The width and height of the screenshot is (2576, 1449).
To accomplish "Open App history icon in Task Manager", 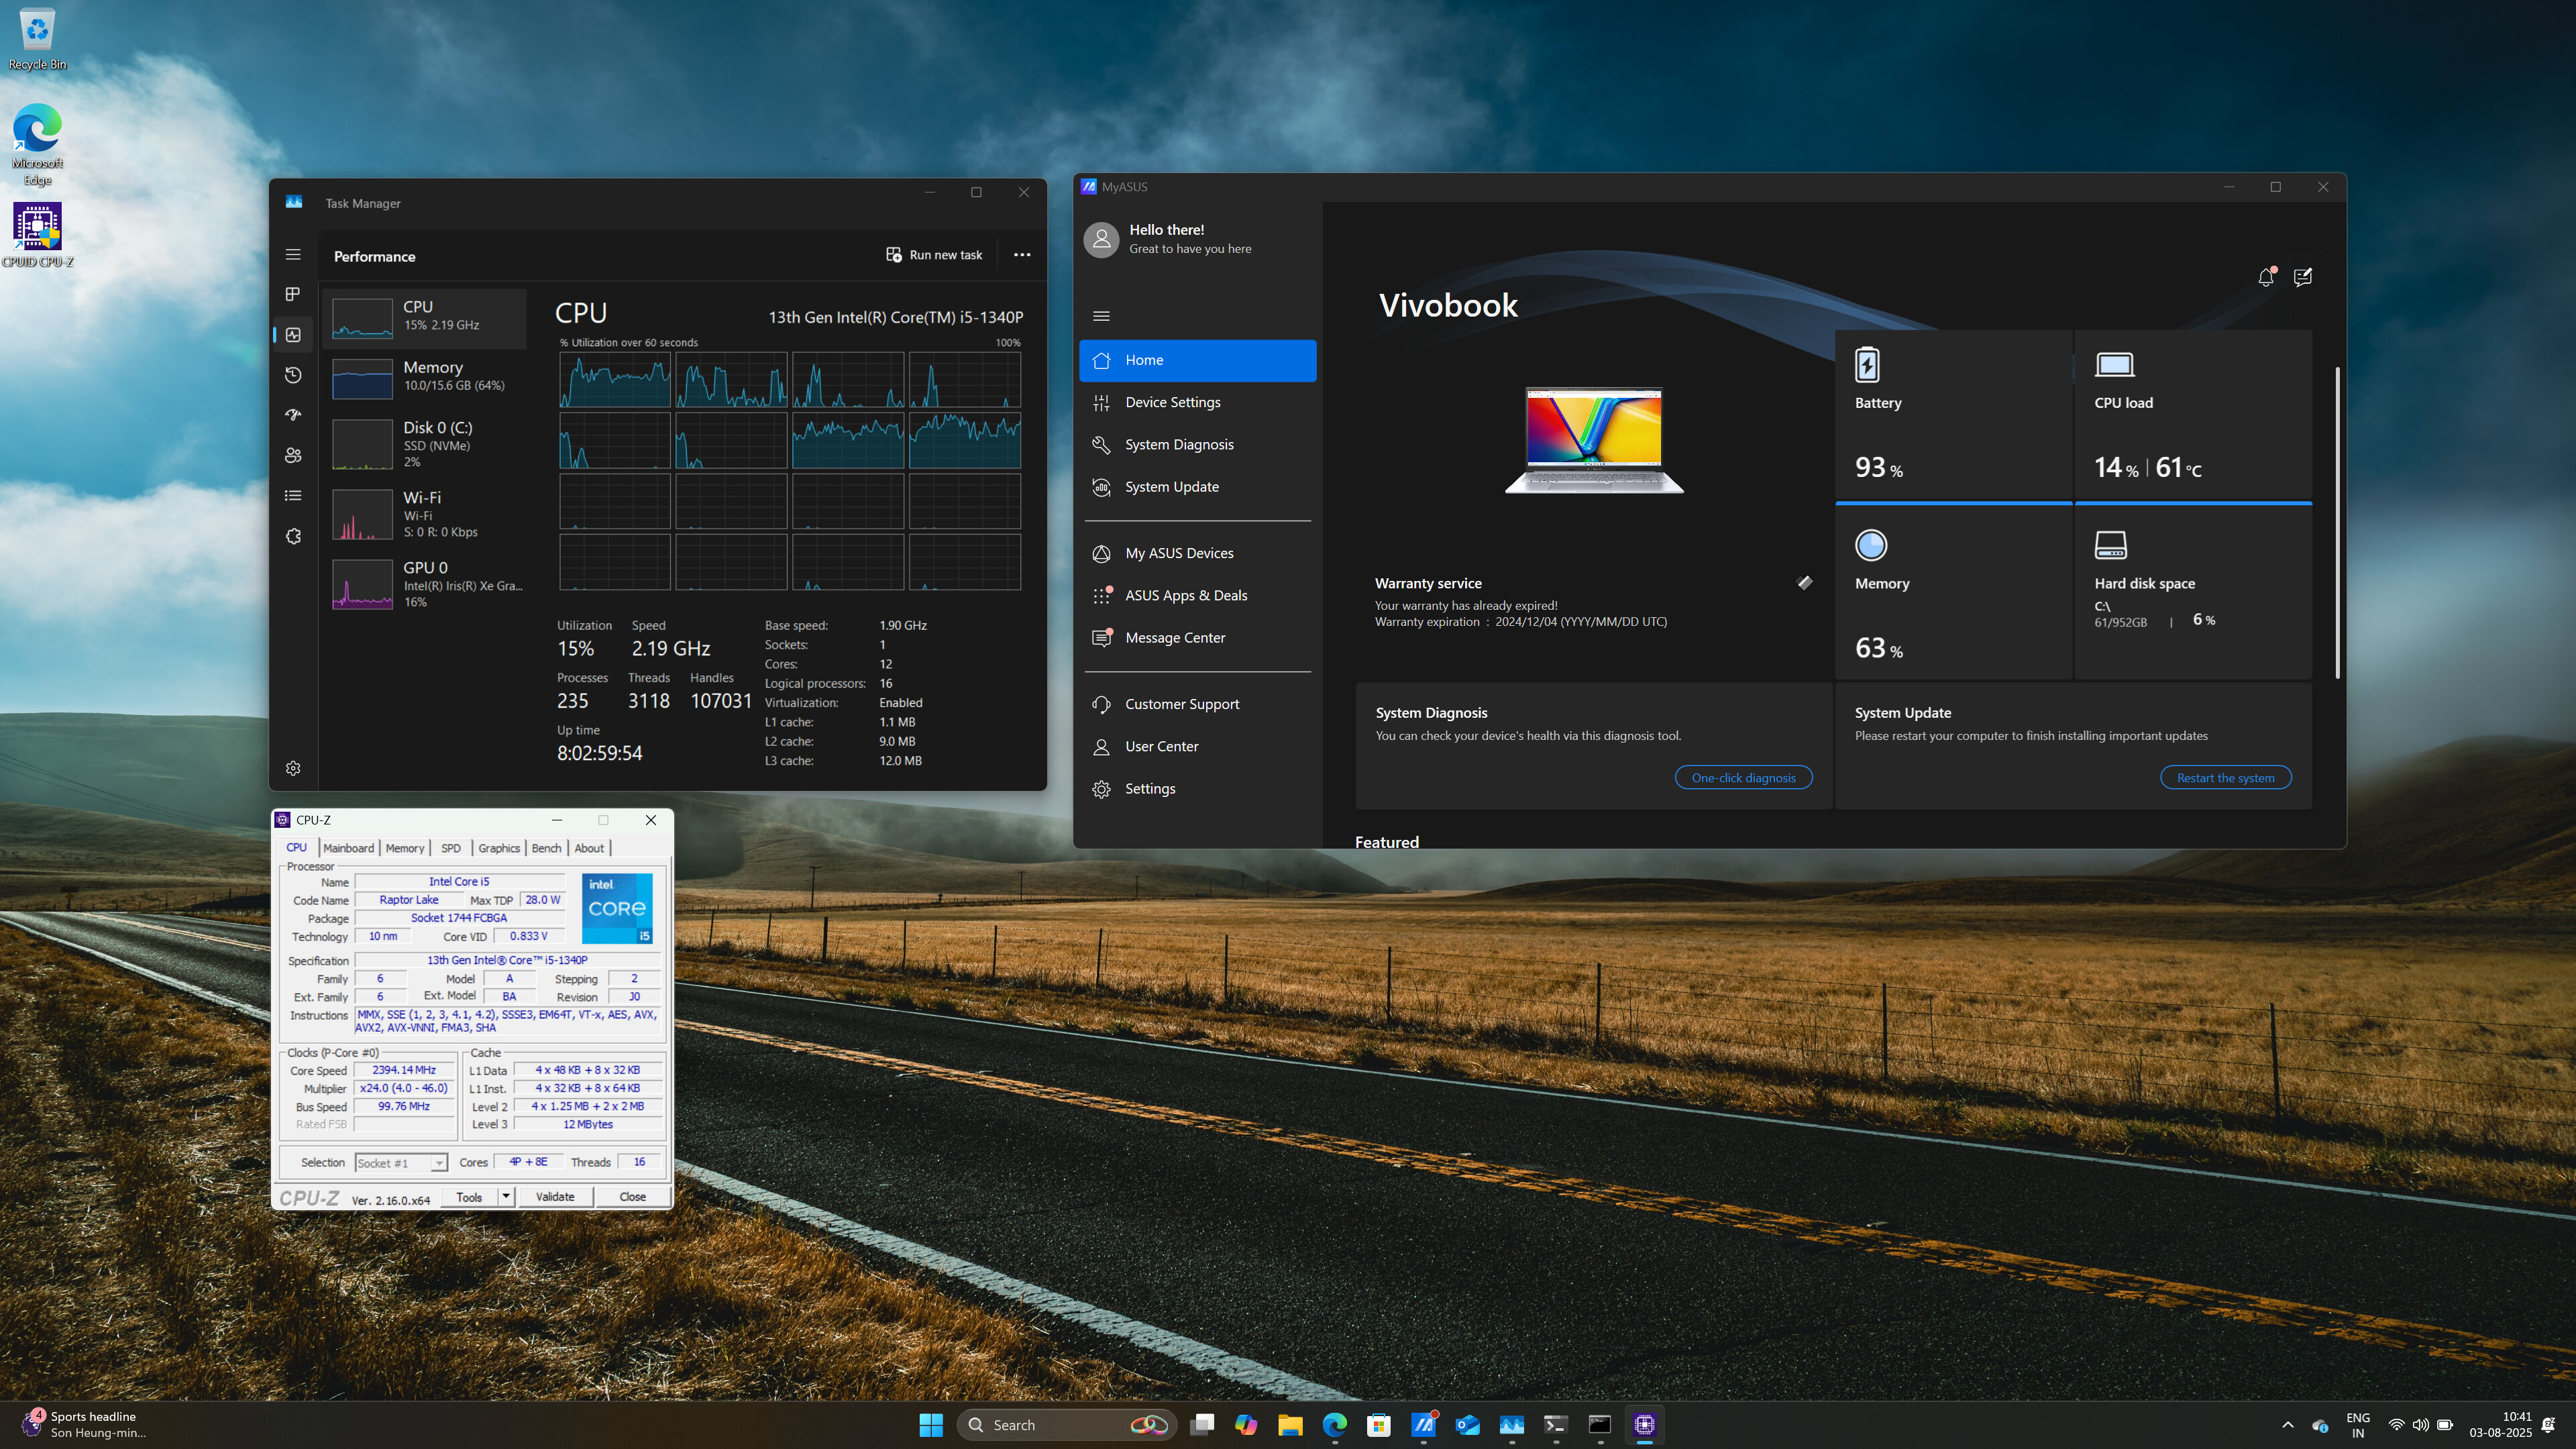I will 293,375.
